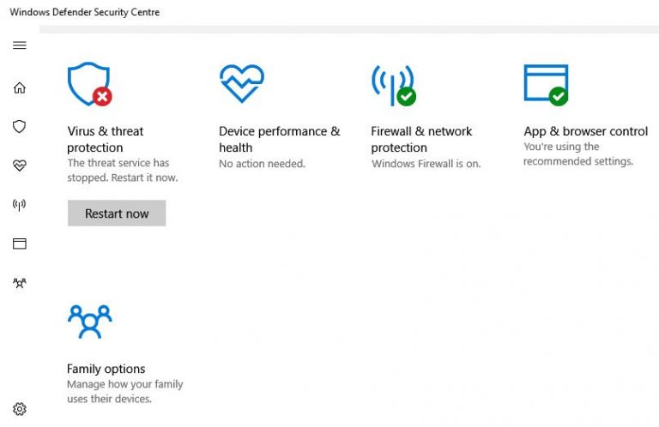Open the sidebar firewall antenna icon
659x427 pixels.
coord(20,205)
